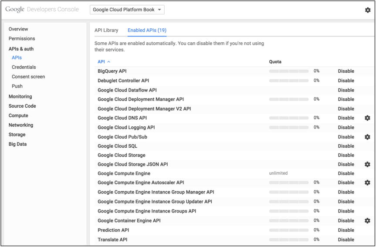
Task: Open the Google Compute Engine entry
Action: (x=124, y=173)
